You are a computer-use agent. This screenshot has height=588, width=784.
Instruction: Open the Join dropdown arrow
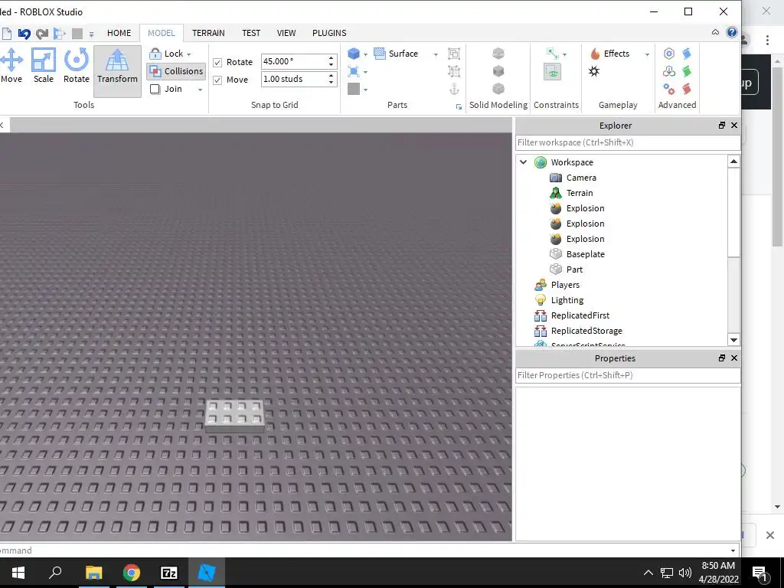(200, 90)
